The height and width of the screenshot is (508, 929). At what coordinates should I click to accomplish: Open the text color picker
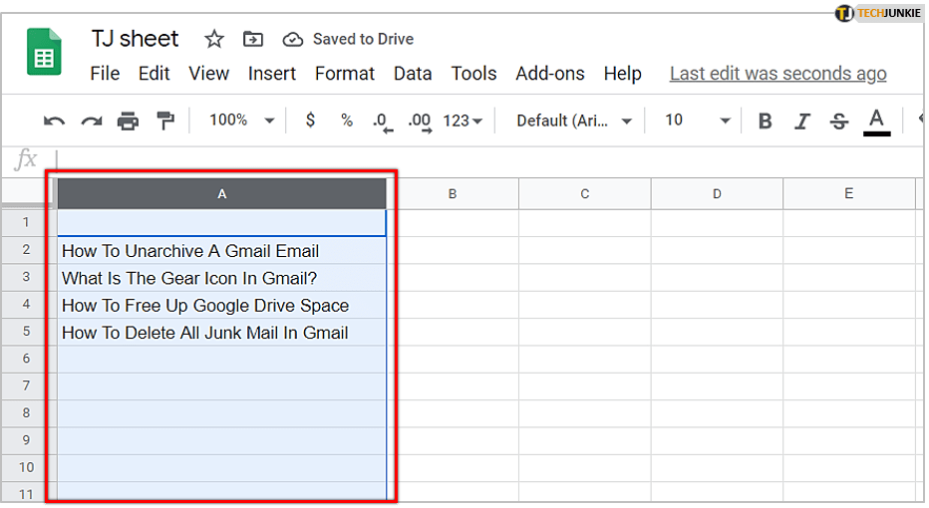(876, 122)
